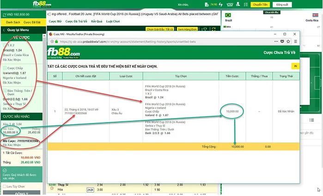
Task: Open the promotions ticket icon in header
Action: point(230,4)
